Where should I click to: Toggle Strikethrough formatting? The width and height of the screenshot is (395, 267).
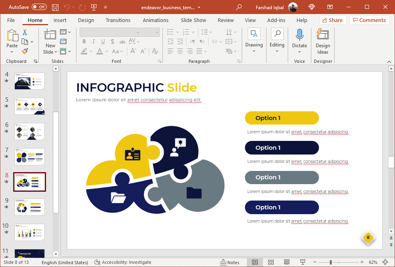tap(122, 42)
